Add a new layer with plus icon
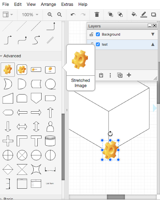160x200 pixels. [129, 75]
